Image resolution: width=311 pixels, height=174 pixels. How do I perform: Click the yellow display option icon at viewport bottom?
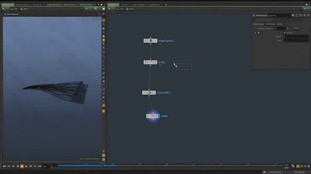point(104,156)
